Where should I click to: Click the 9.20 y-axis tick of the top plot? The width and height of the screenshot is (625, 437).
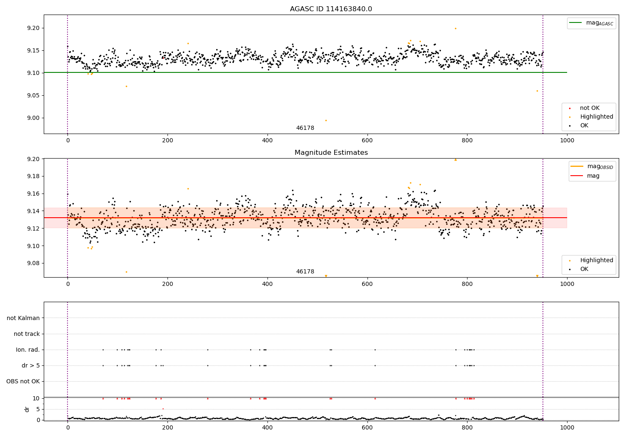tap(33, 28)
